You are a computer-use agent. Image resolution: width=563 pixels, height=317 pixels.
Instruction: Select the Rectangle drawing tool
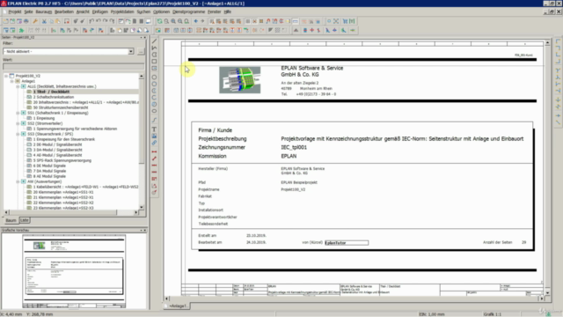(155, 62)
